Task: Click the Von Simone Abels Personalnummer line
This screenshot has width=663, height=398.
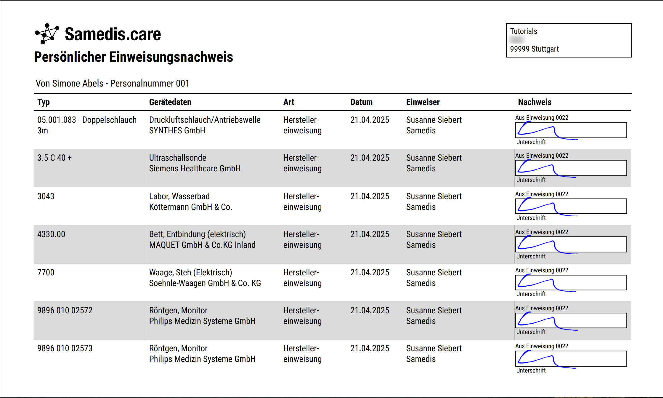Action: (113, 84)
